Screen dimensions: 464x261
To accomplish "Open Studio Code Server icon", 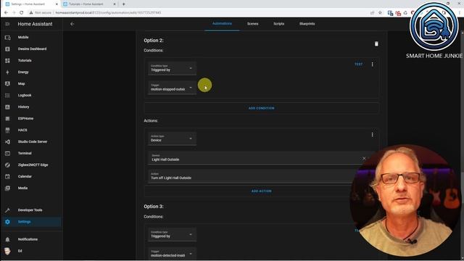I will (x=8, y=142).
